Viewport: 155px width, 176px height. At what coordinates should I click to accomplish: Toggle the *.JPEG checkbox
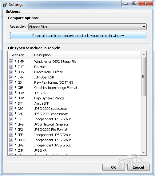(x=11, y=140)
